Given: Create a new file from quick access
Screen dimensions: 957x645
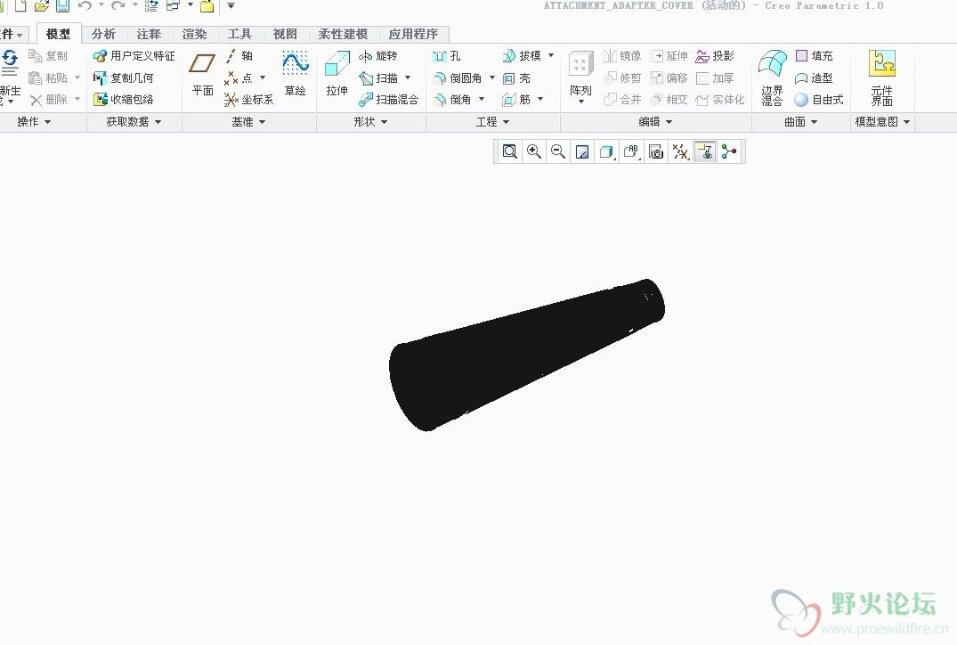Looking at the screenshot, I should pyautogui.click(x=20, y=6).
